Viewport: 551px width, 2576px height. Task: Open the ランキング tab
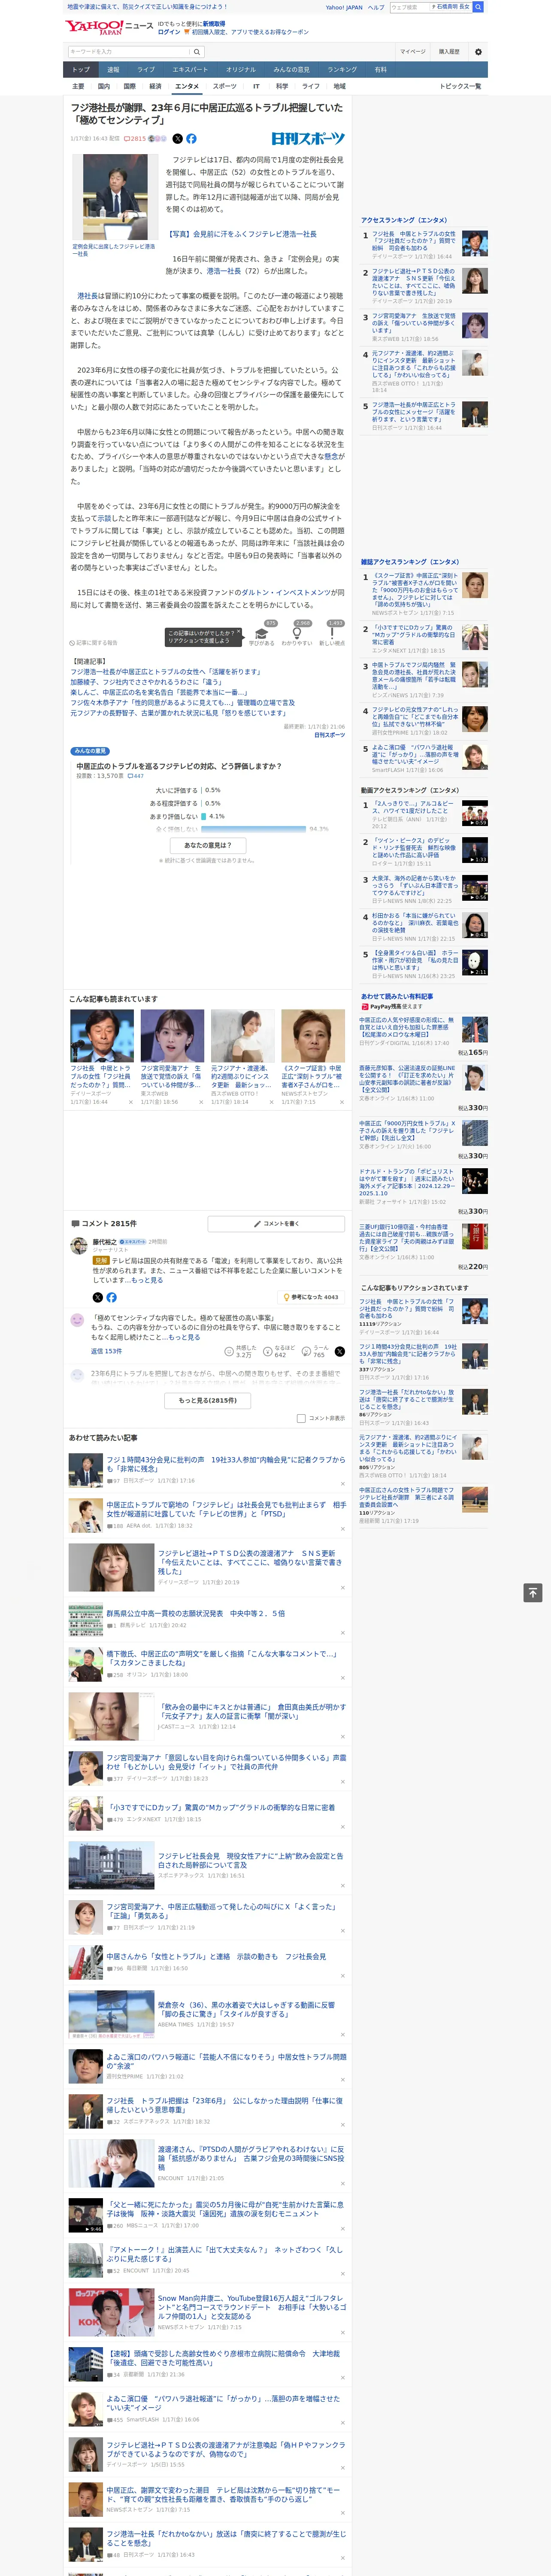tap(342, 70)
